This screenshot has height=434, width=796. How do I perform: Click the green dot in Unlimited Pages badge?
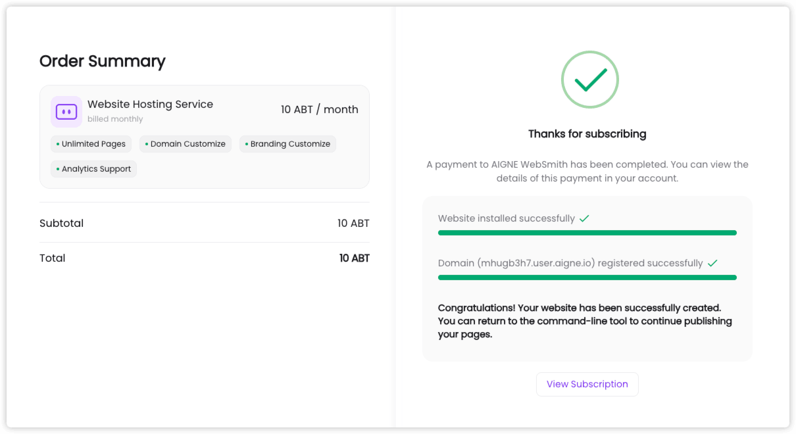(57, 143)
